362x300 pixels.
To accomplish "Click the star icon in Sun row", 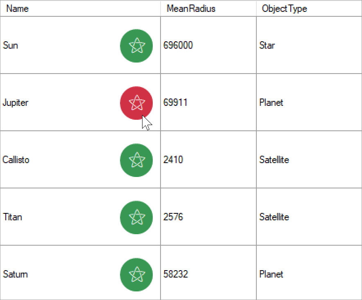I will click(136, 45).
